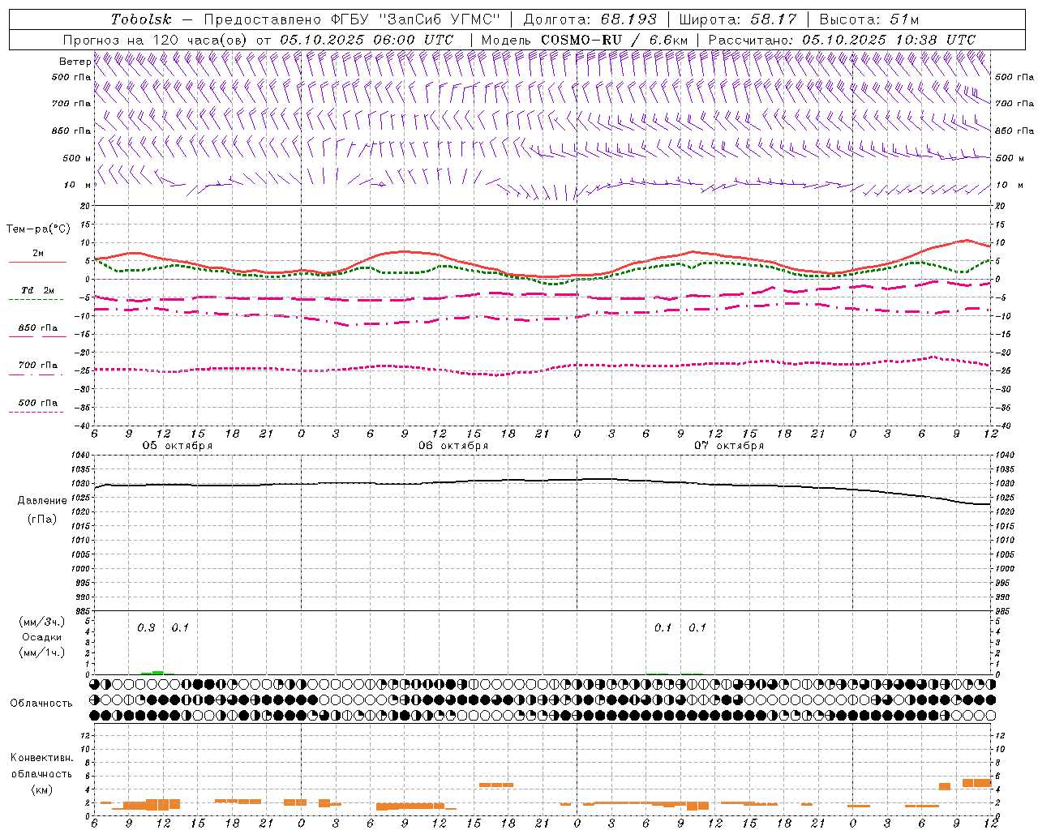Viewport: 1038px width, 830px height.
Task: Click the 07 октября date label
Action: click(x=729, y=446)
